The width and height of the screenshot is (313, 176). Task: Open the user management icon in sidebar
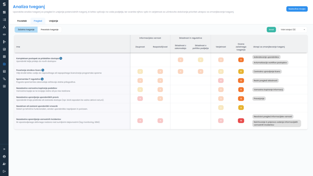tap(4, 164)
